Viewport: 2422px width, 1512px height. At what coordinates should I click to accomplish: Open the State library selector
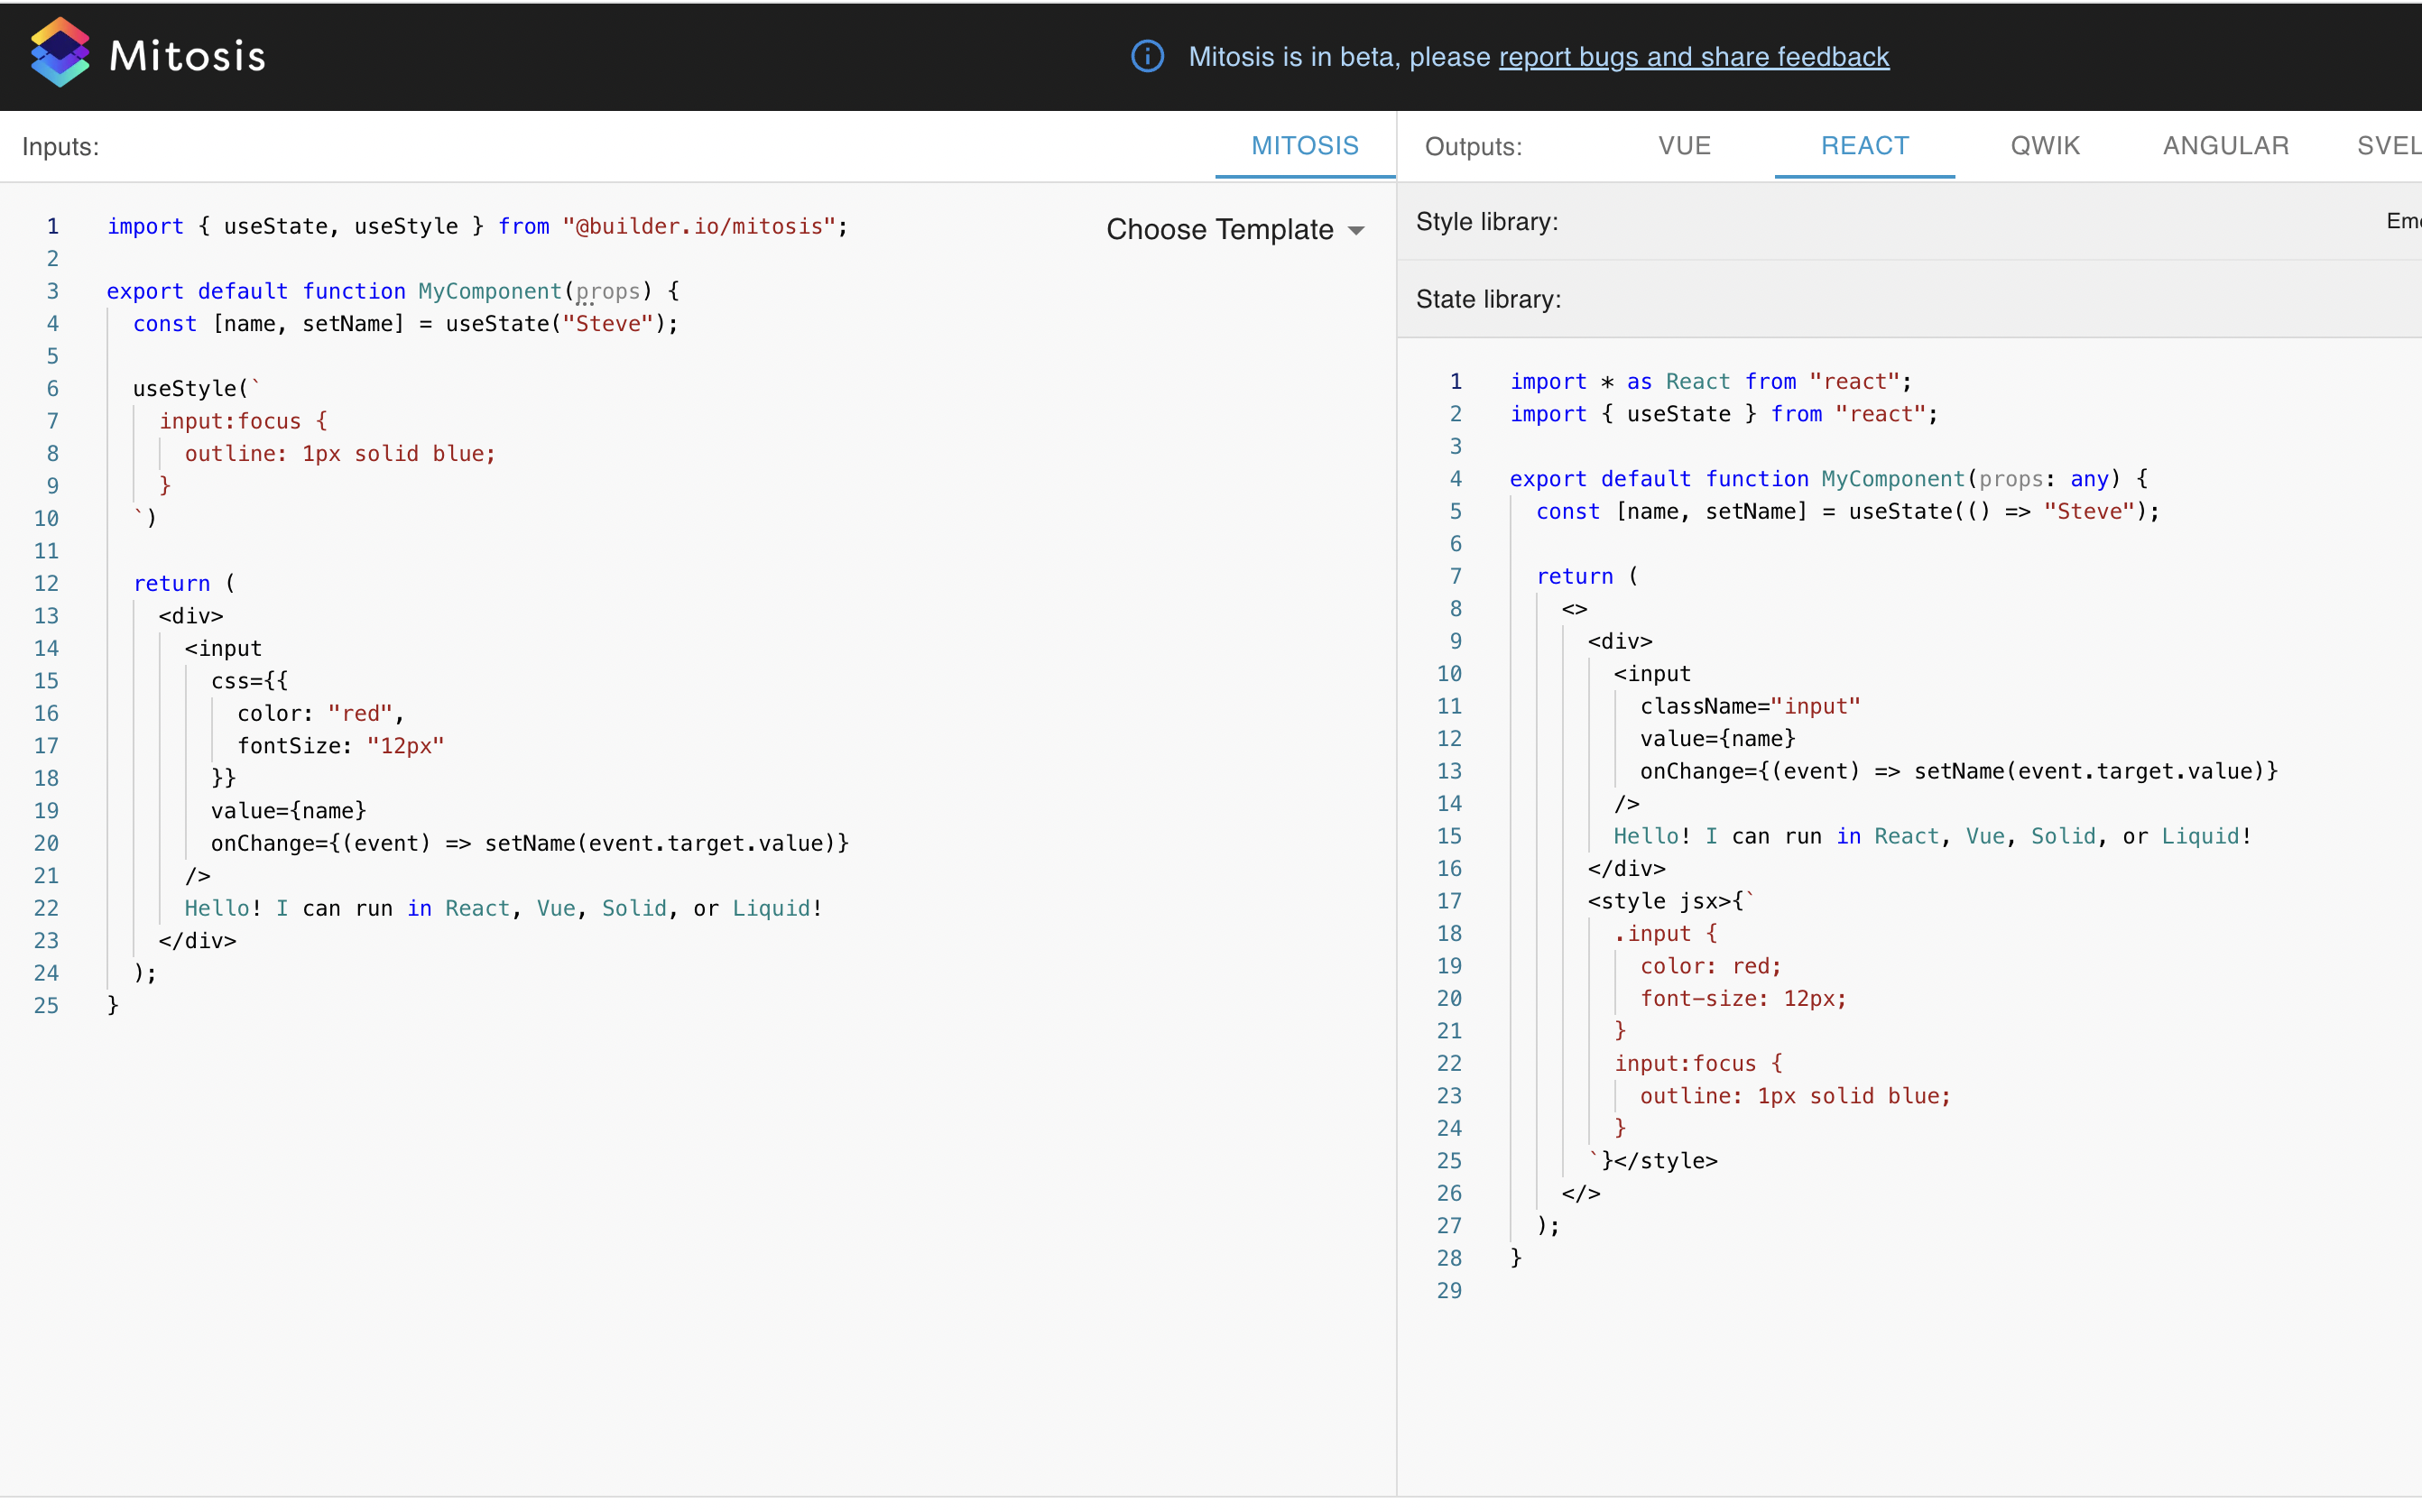pyautogui.click(x=1487, y=299)
